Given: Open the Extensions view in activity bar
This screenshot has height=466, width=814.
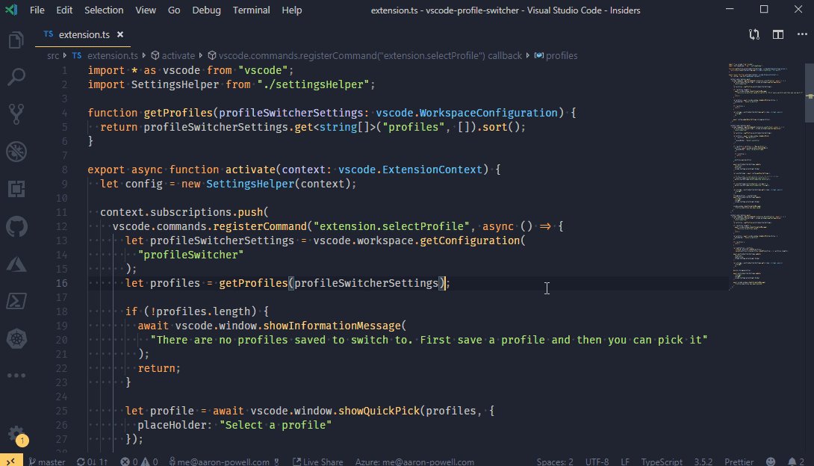Looking at the screenshot, I should [16, 189].
